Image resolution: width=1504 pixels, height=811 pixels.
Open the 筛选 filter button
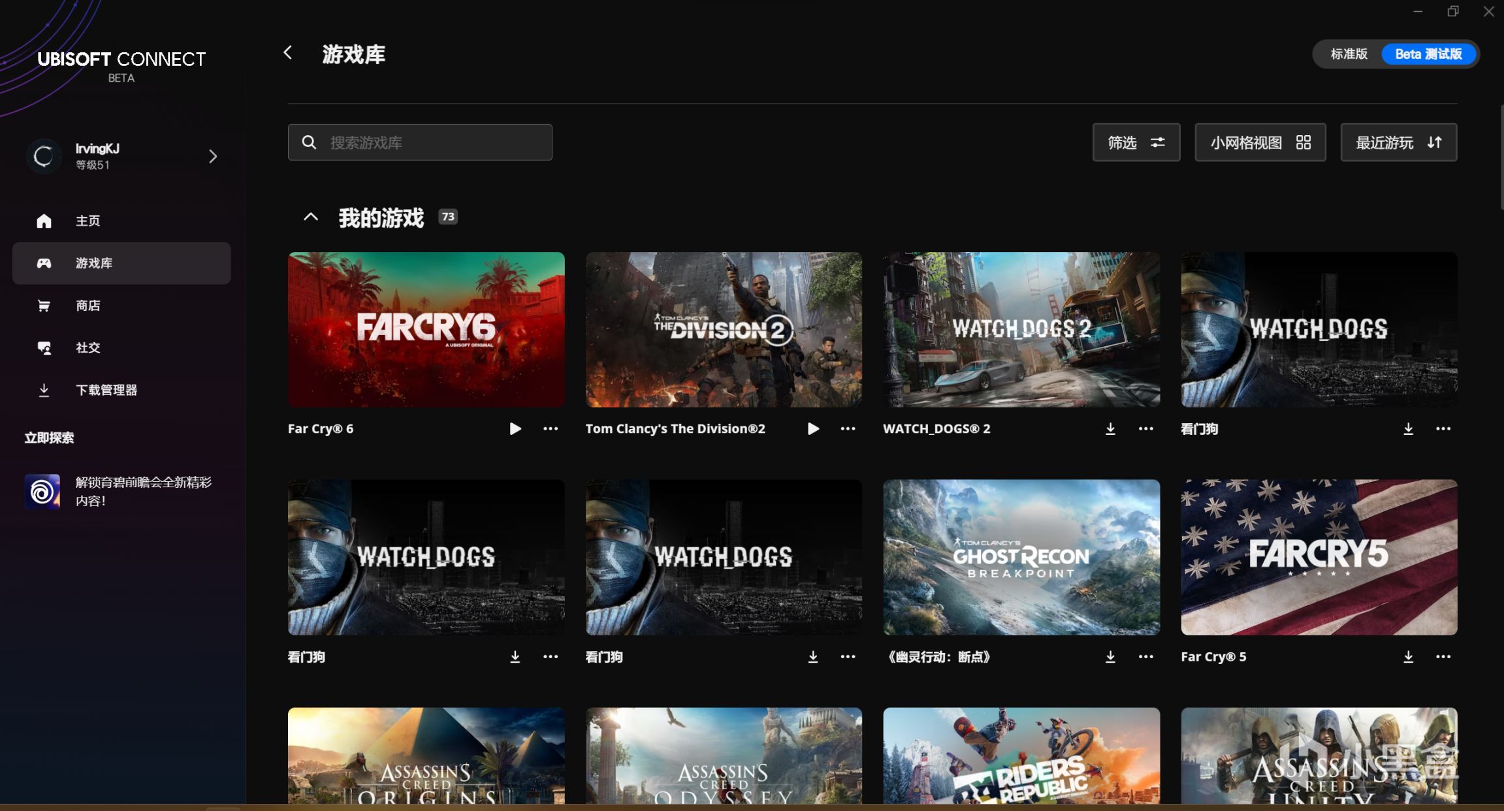tap(1136, 142)
